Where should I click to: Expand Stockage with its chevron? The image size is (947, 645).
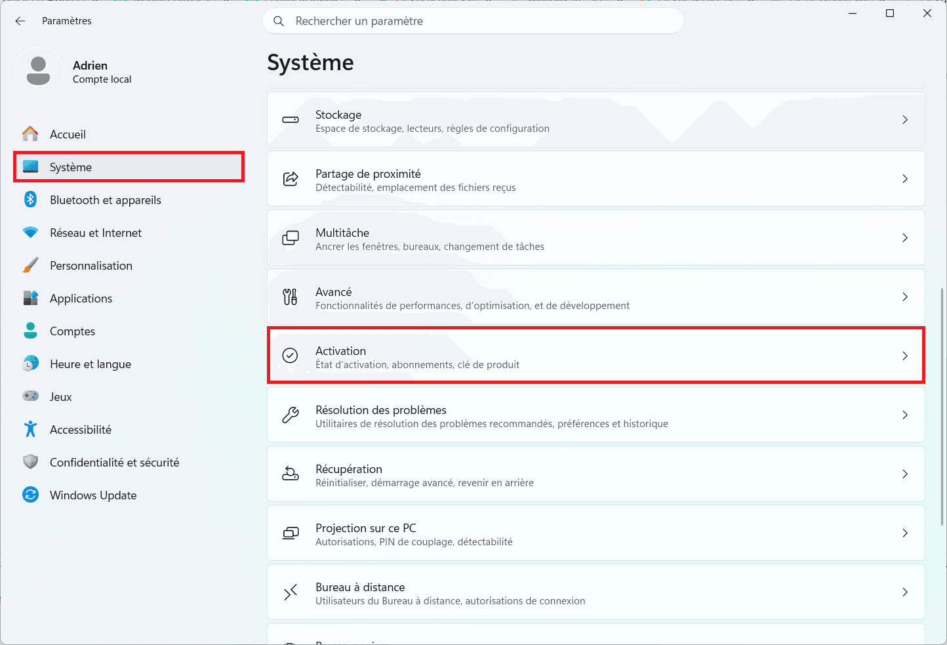(905, 119)
